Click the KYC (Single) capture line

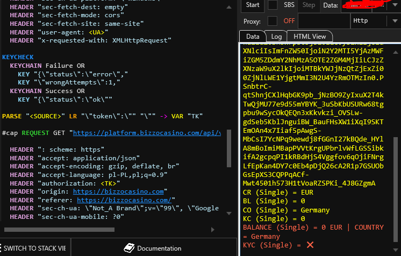click(x=278, y=245)
